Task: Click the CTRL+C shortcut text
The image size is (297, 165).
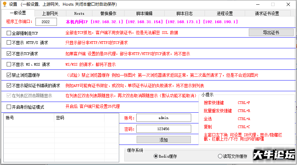Action: coord(244,127)
